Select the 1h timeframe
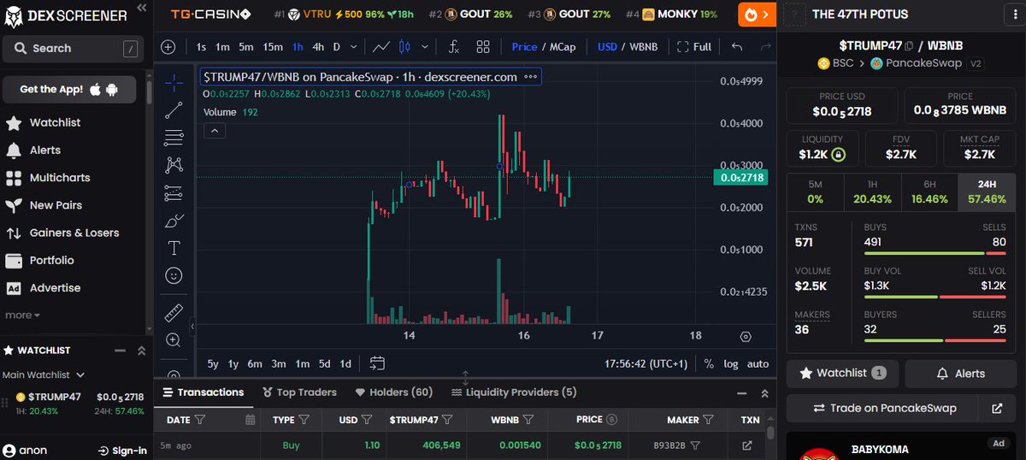Viewport: 1026px width, 460px height. (298, 47)
